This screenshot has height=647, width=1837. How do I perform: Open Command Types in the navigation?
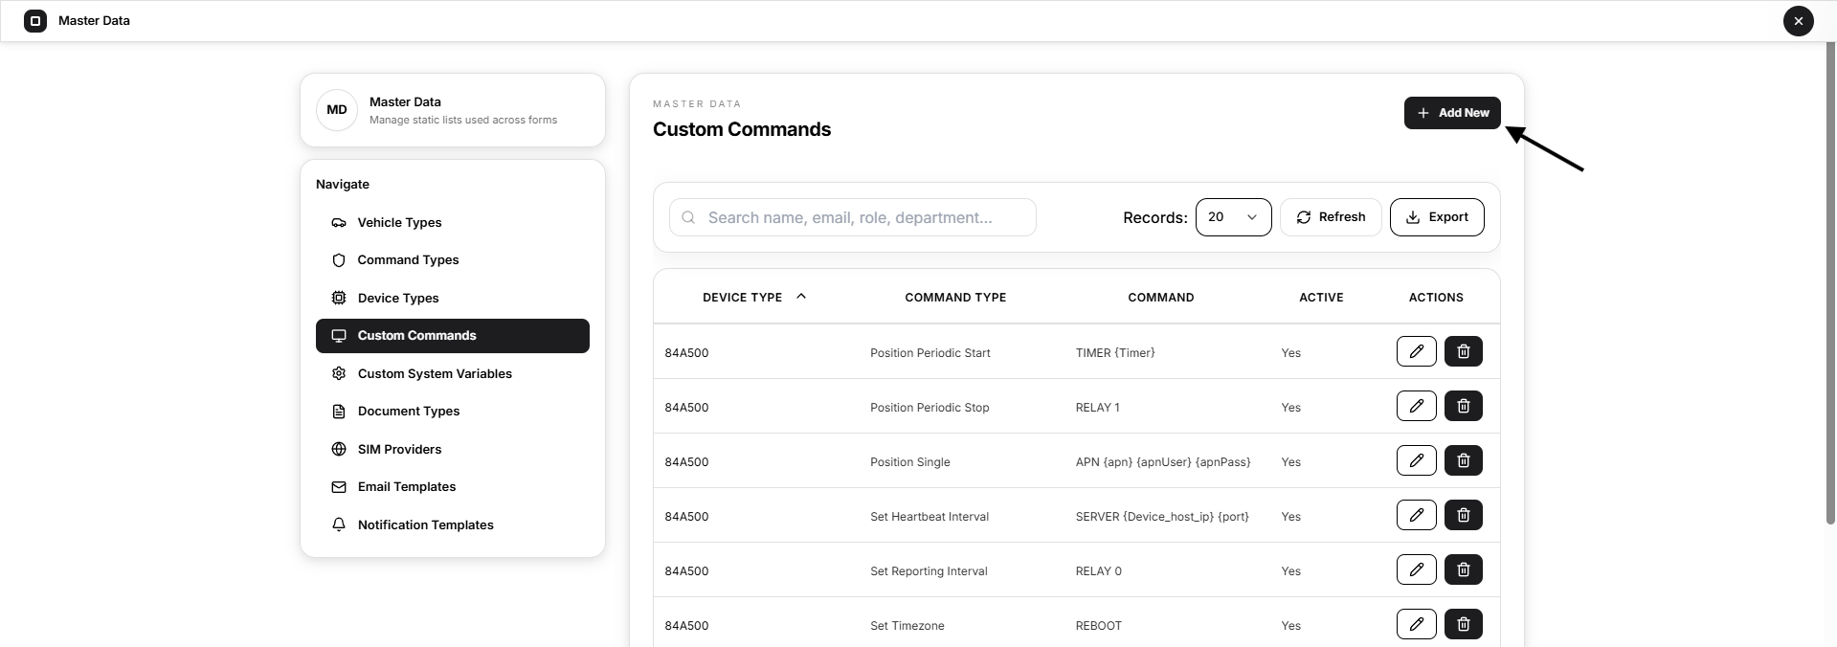tap(453, 260)
